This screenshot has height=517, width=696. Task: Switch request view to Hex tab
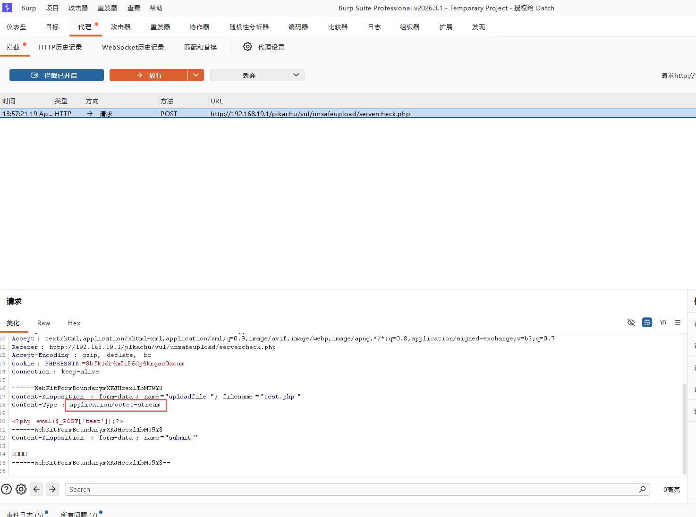(x=74, y=323)
